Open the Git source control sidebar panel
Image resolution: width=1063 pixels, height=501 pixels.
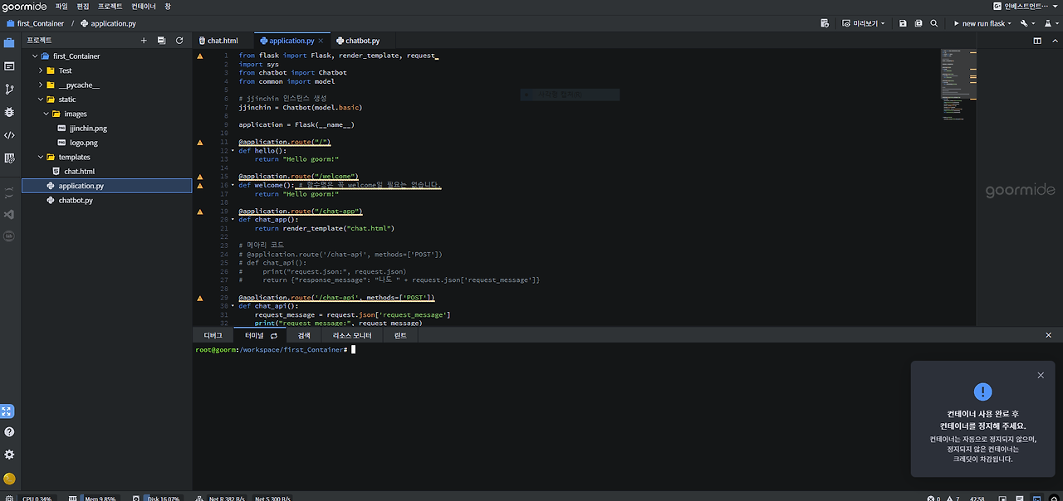coord(9,89)
